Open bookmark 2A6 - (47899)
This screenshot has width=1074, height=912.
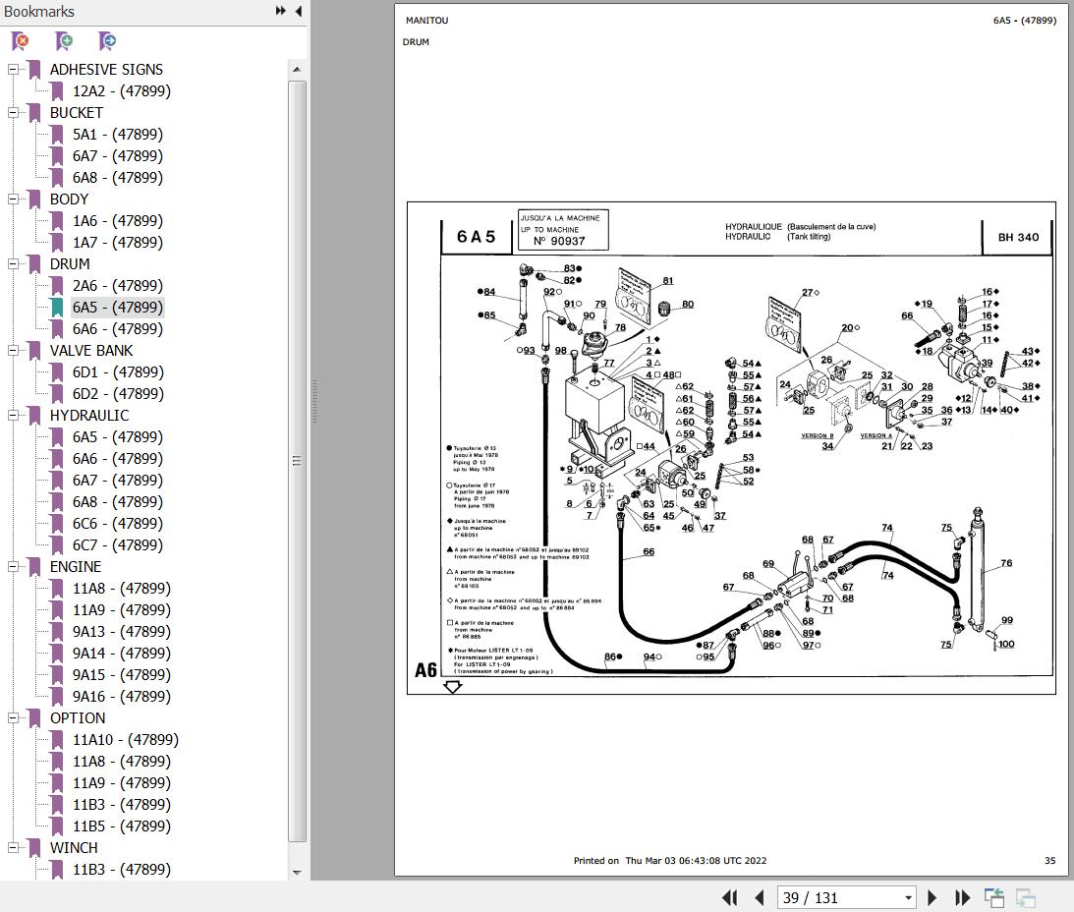click(118, 286)
